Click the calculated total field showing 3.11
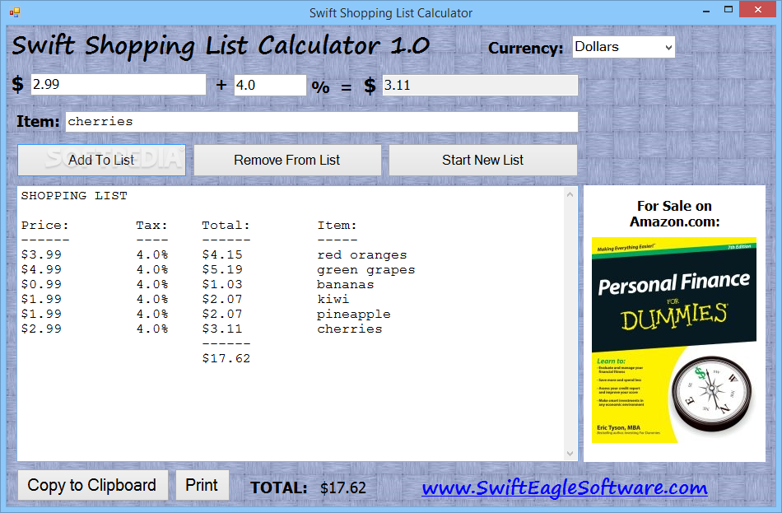 pos(480,86)
